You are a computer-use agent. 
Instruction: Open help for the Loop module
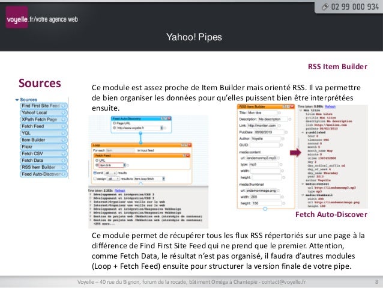click(182, 145)
